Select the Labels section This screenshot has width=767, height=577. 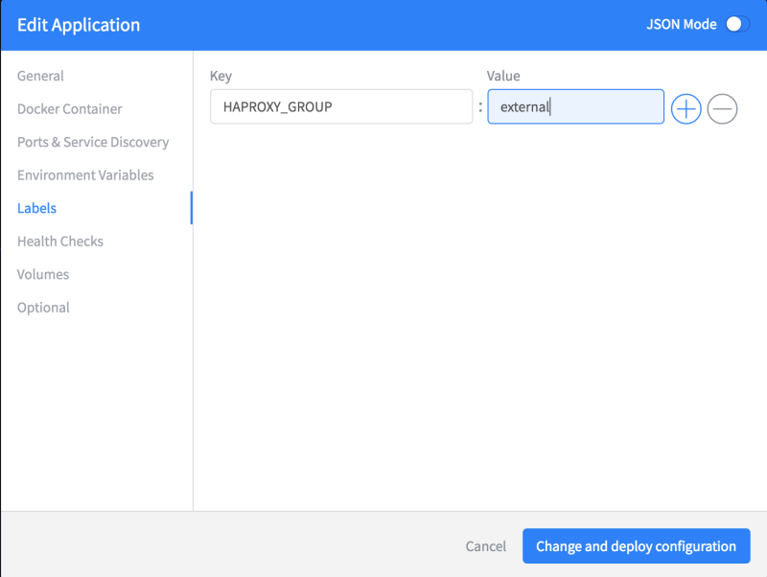point(36,208)
